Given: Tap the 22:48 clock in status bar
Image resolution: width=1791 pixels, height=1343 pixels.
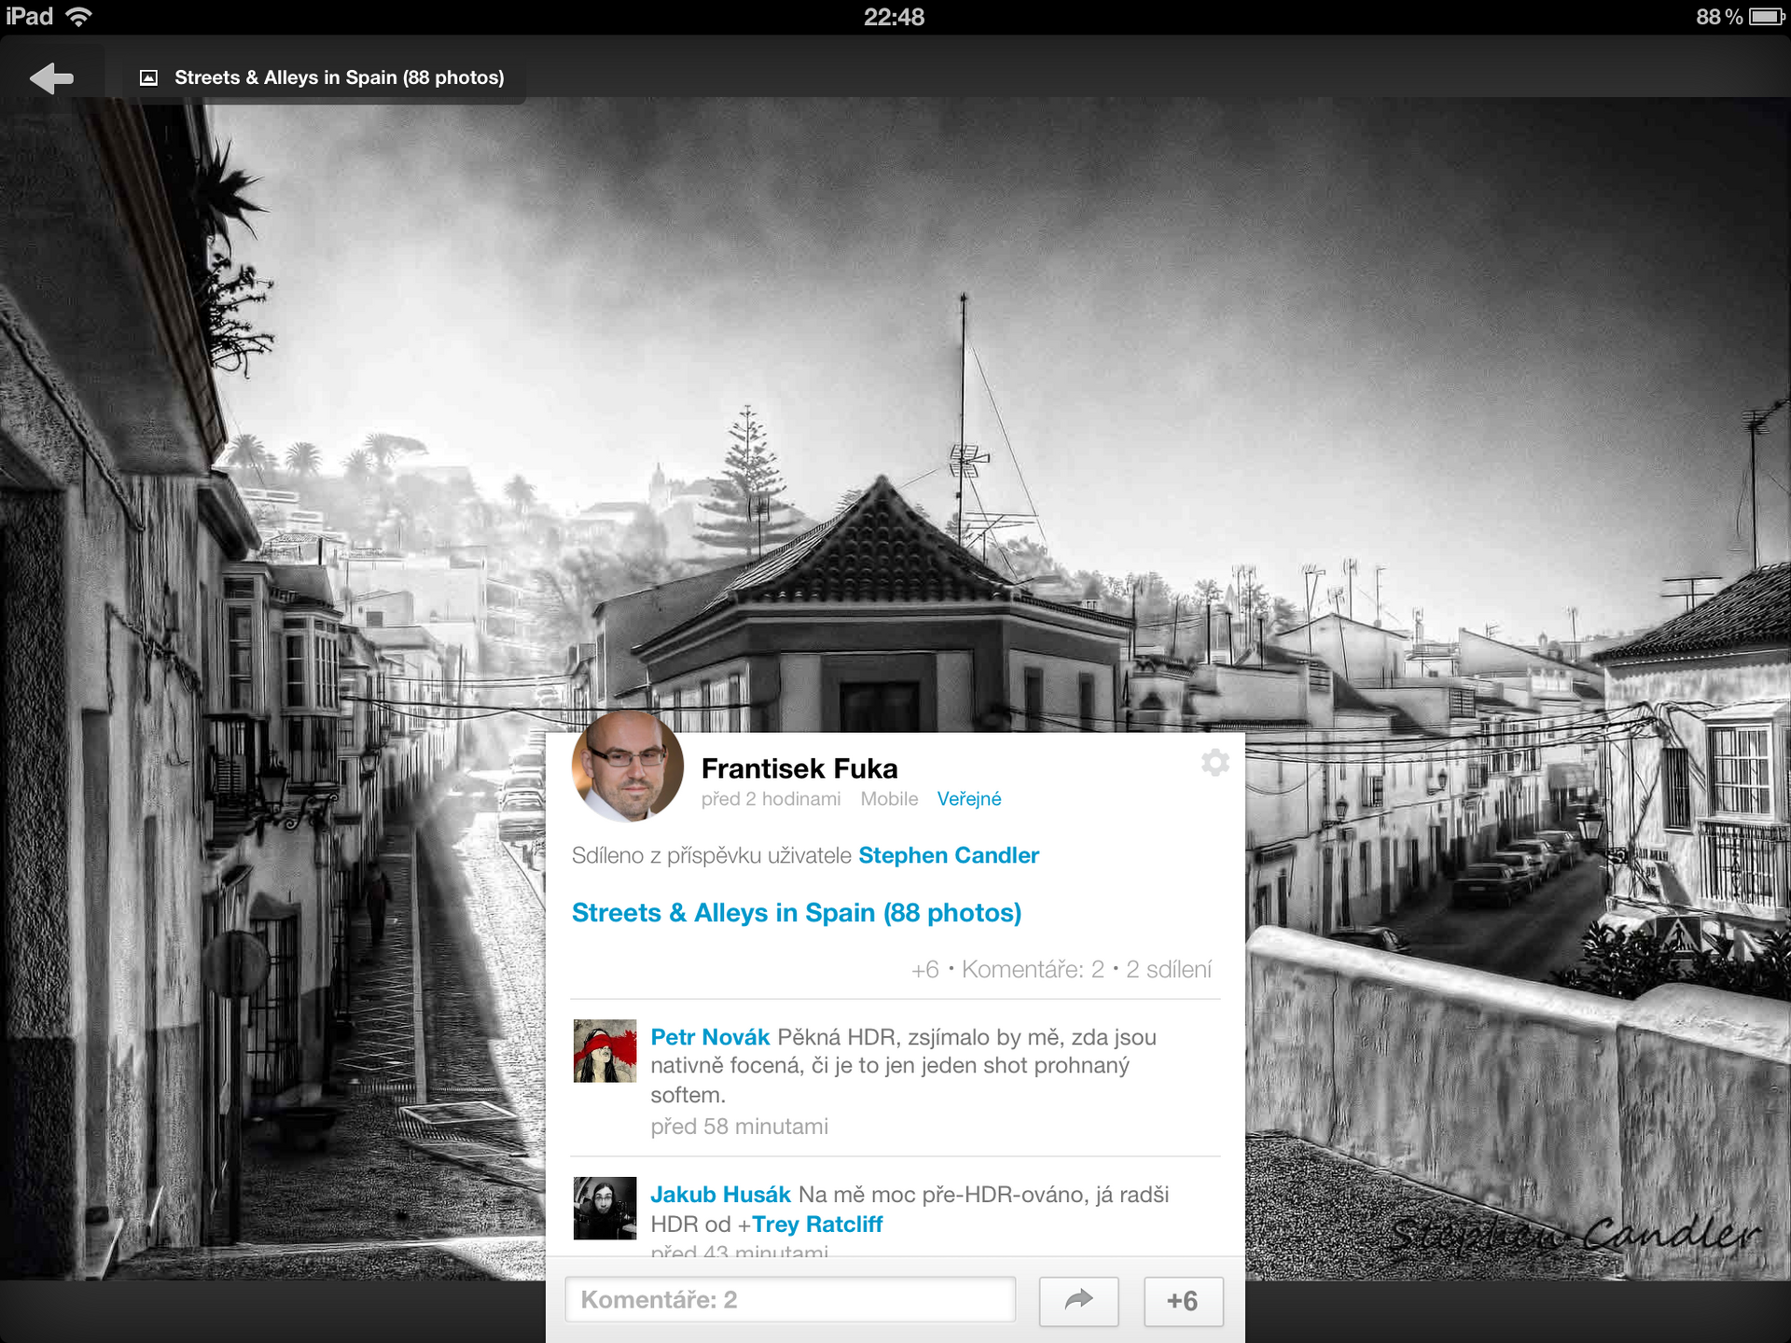Looking at the screenshot, I should 894,17.
